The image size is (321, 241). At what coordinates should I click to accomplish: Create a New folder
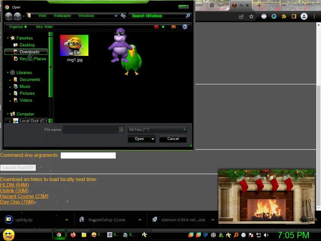pyautogui.click(x=45, y=27)
